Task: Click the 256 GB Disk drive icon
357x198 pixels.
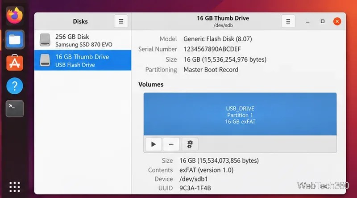Action: [45, 40]
